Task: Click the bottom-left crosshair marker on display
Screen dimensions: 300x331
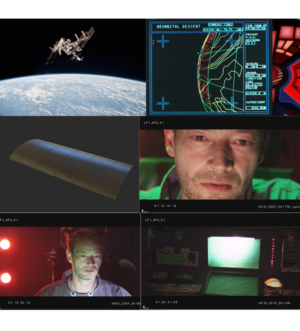Action: coord(162,103)
